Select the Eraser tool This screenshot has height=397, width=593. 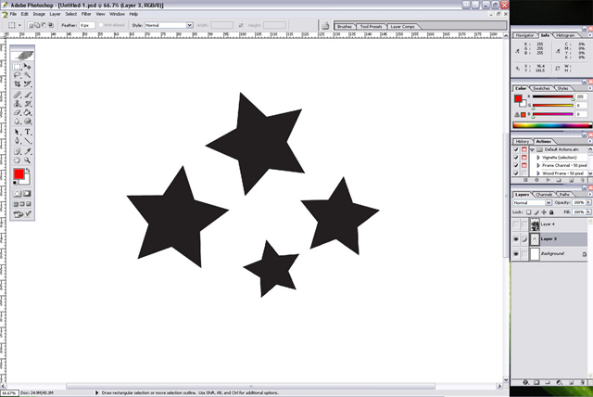(x=17, y=112)
